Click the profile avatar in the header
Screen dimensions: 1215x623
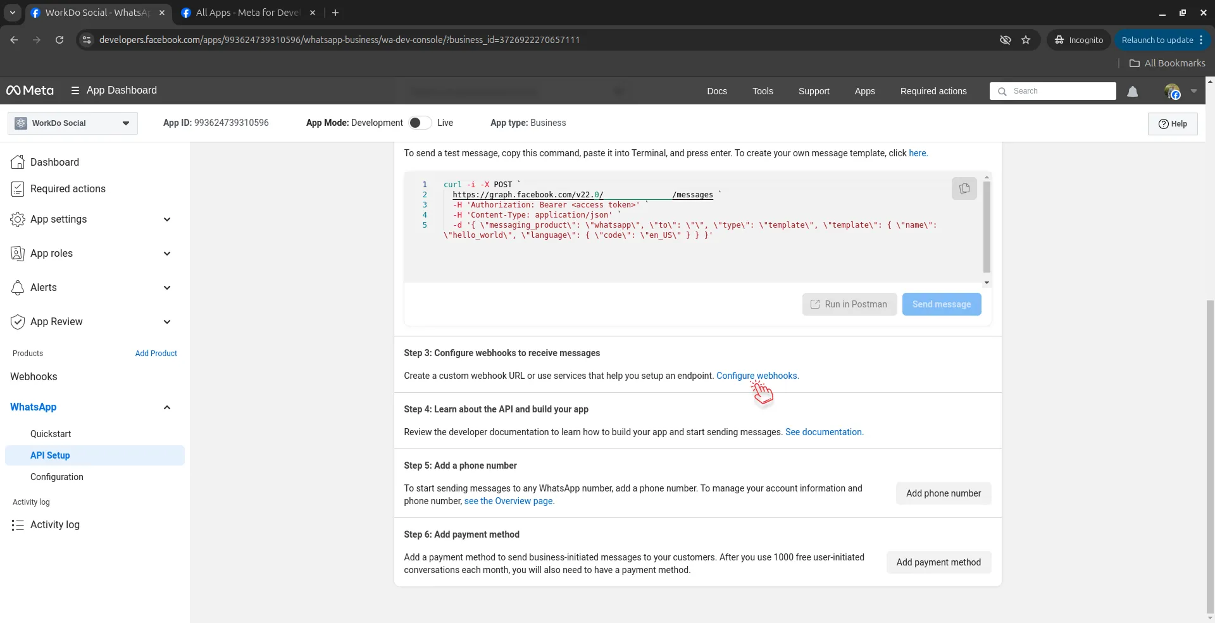[1172, 92]
